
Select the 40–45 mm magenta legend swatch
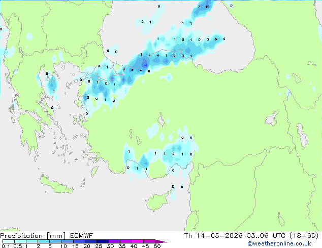(138, 241)
